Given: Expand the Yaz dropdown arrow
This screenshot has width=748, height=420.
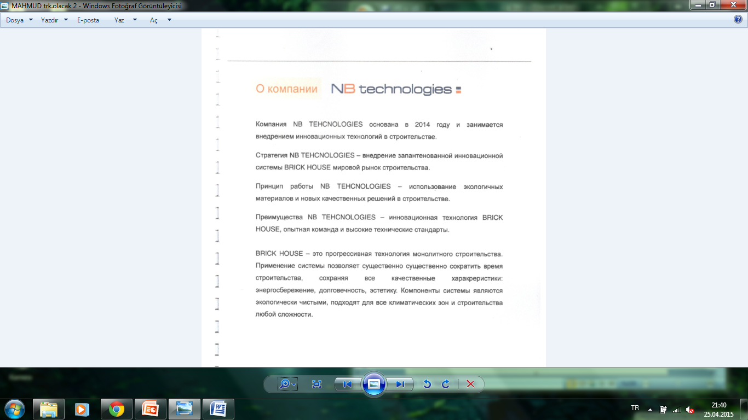Looking at the screenshot, I should tap(134, 20).
